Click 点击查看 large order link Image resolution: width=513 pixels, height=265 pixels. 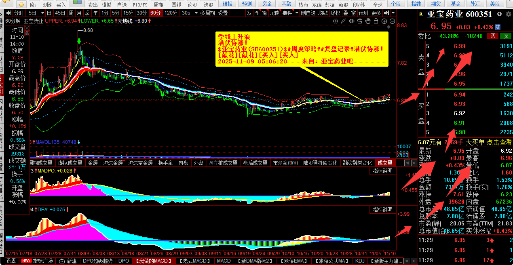[x=499, y=142]
